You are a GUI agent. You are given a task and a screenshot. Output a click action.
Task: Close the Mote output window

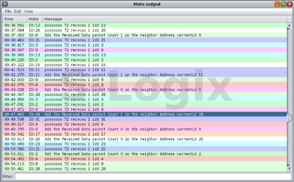(x=290, y=4)
